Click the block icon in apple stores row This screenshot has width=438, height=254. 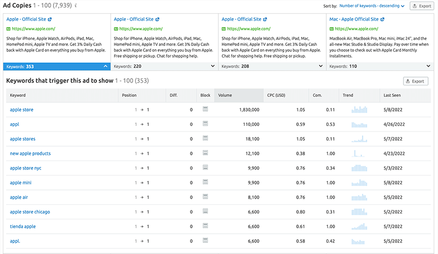(205, 138)
